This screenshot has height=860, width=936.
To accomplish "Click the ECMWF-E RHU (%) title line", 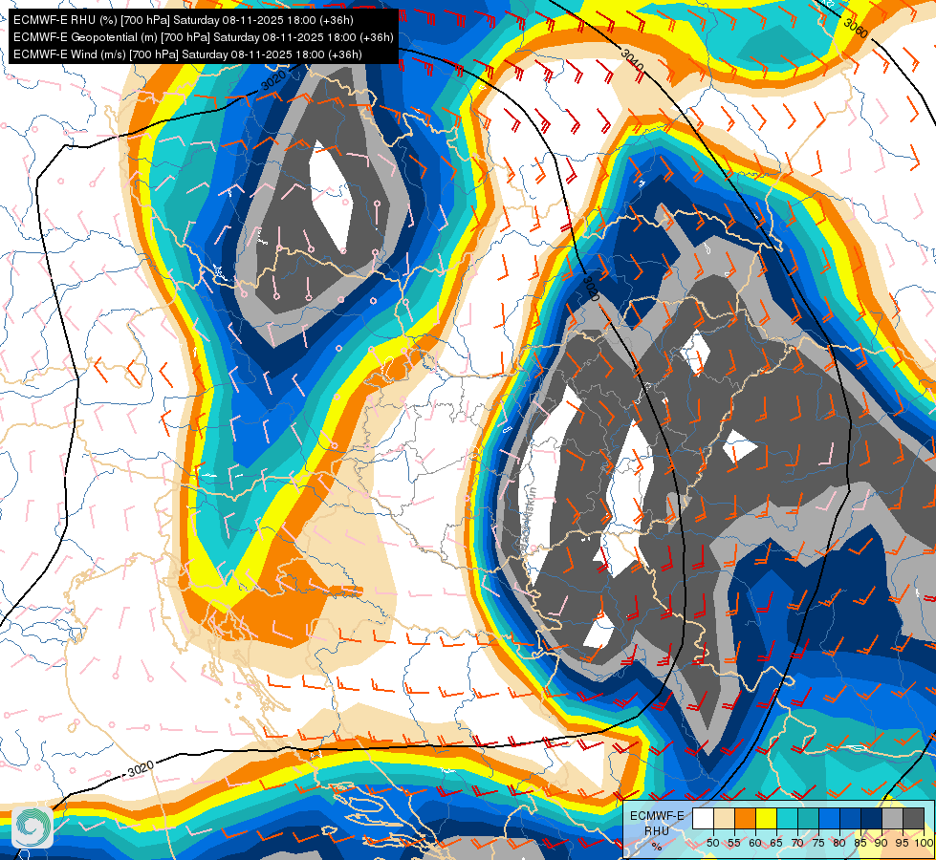I will click(x=183, y=20).
